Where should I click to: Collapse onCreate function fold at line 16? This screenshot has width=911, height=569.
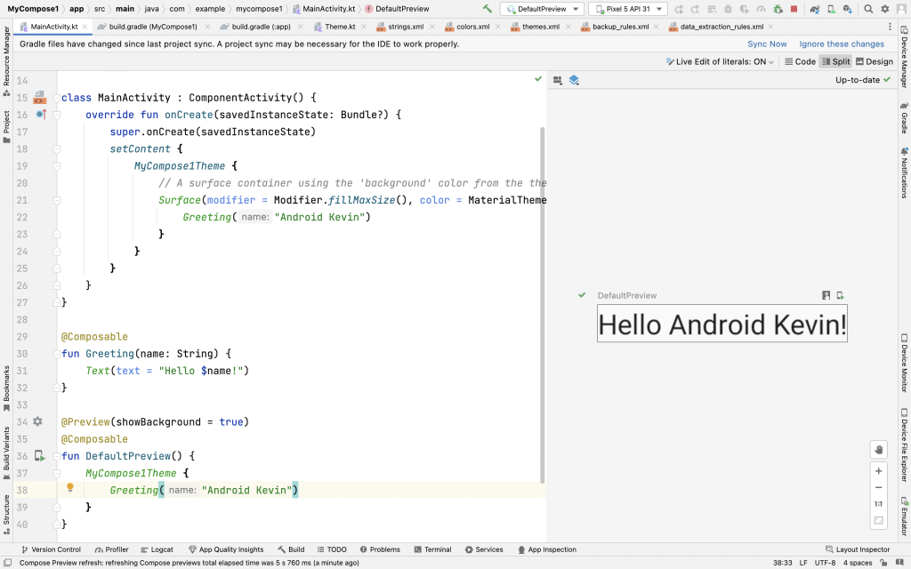pyautogui.click(x=57, y=115)
